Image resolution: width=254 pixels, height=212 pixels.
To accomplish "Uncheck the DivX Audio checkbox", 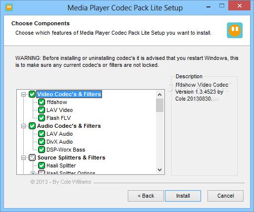I will click(42, 142).
